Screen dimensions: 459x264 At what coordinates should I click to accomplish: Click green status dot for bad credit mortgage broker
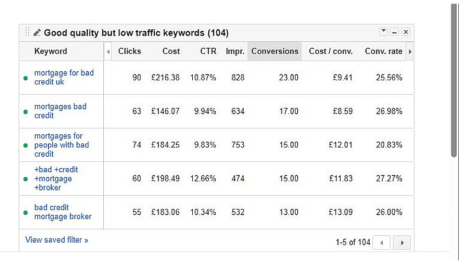pos(26,212)
